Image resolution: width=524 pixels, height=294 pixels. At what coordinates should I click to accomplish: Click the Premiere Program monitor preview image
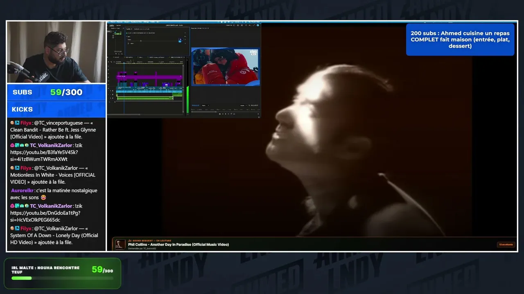225,67
